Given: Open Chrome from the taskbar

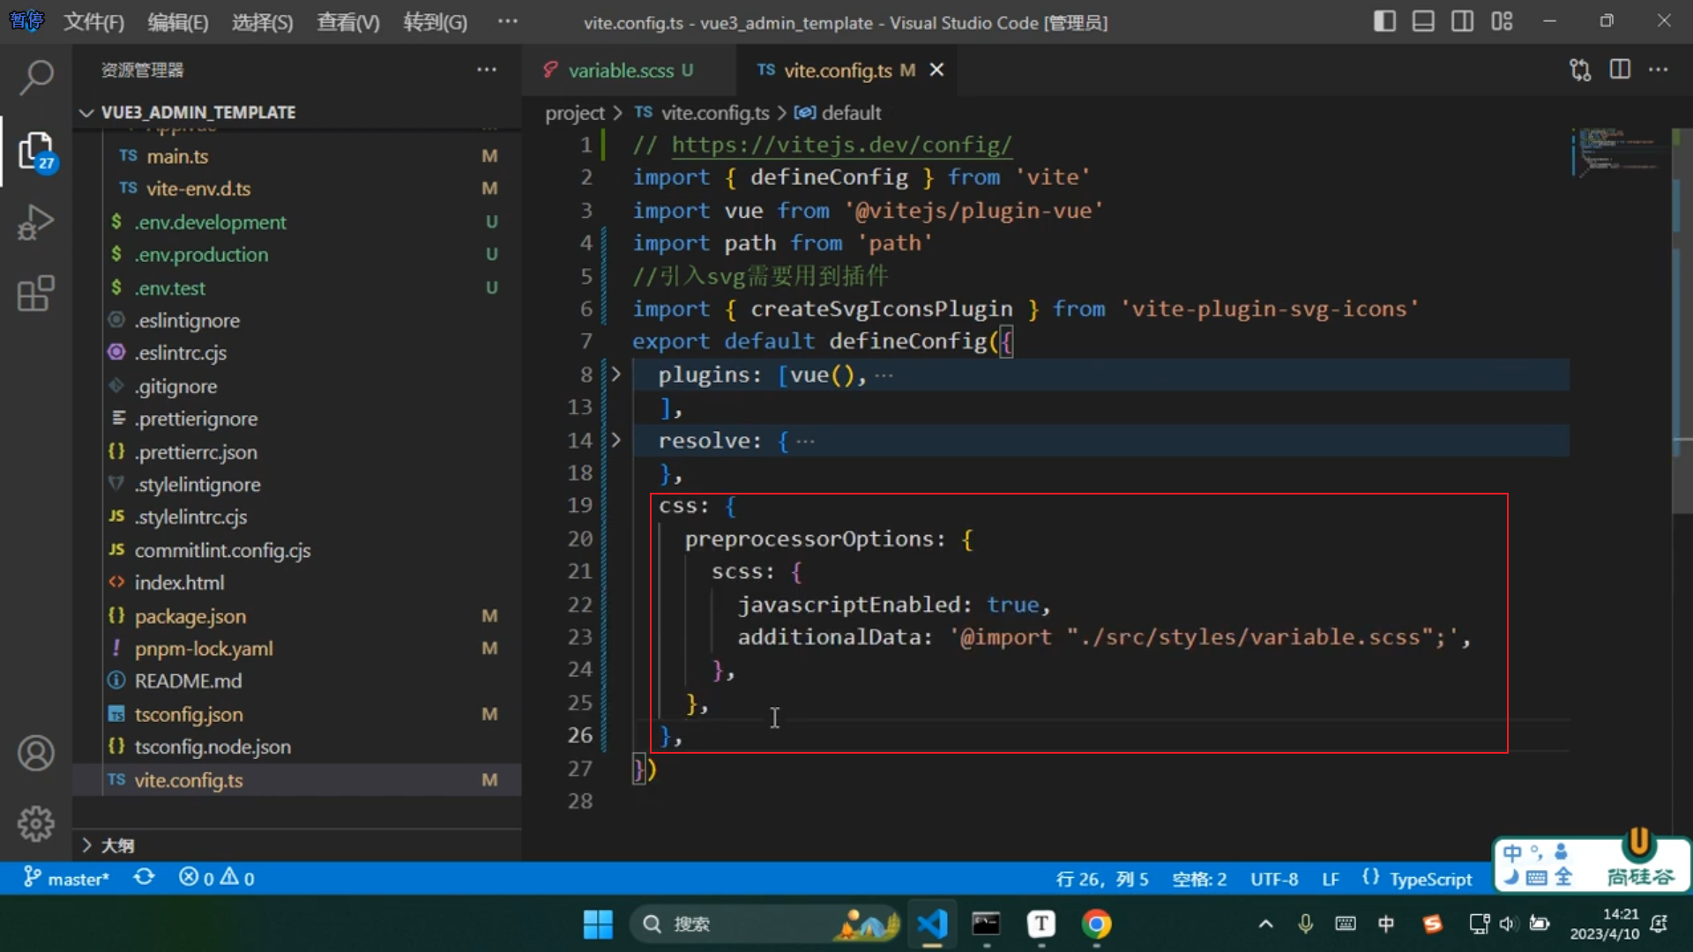Looking at the screenshot, I should [1096, 924].
